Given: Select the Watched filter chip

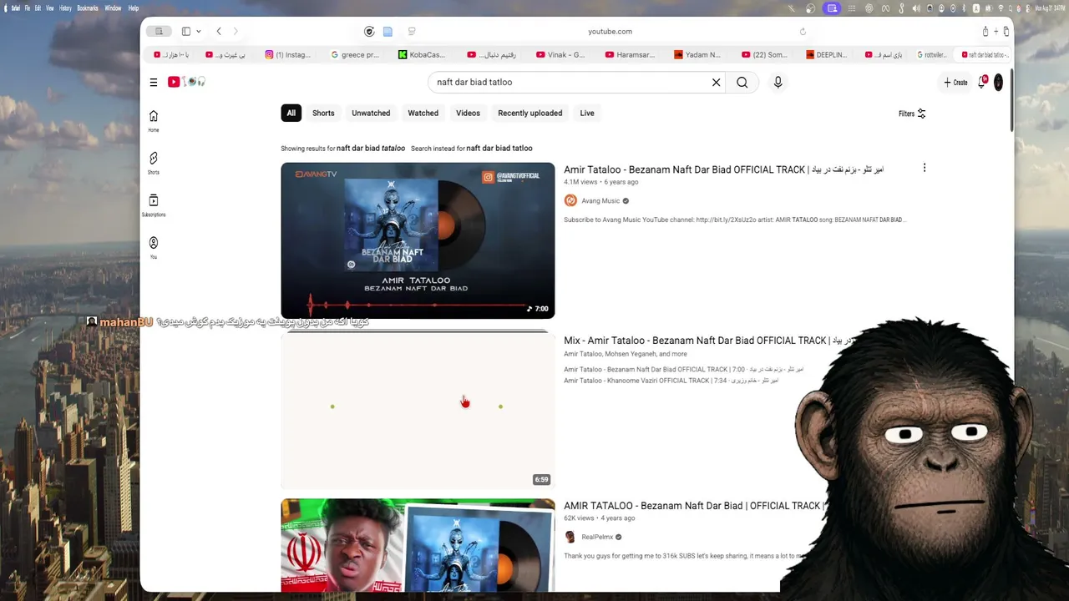Looking at the screenshot, I should pos(423,113).
